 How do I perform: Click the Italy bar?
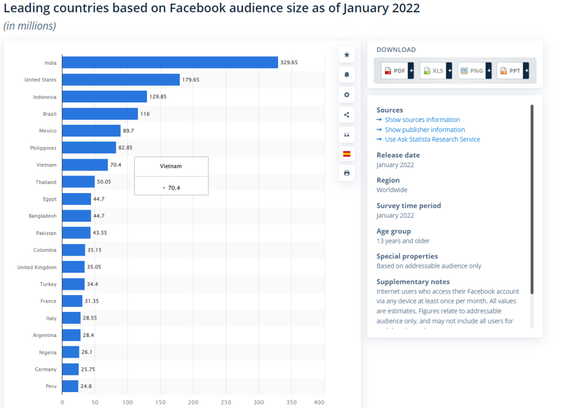point(72,318)
